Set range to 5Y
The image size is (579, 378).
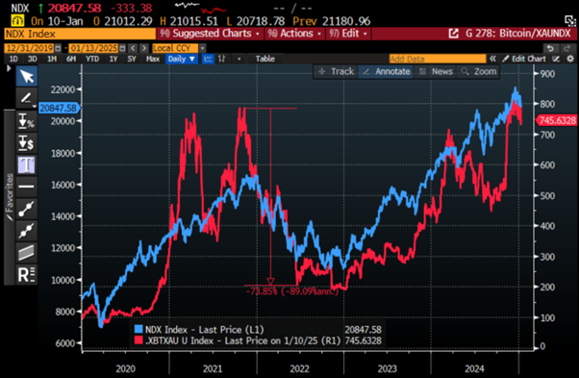(x=132, y=59)
